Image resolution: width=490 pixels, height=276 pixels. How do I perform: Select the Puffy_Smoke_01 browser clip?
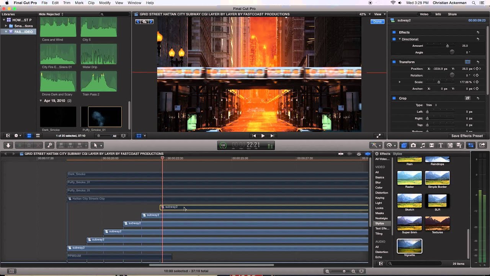point(101,117)
